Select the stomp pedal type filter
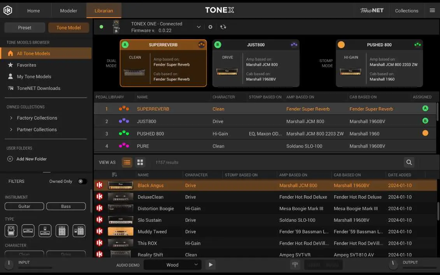This screenshot has width=440, height=275. pos(11,231)
